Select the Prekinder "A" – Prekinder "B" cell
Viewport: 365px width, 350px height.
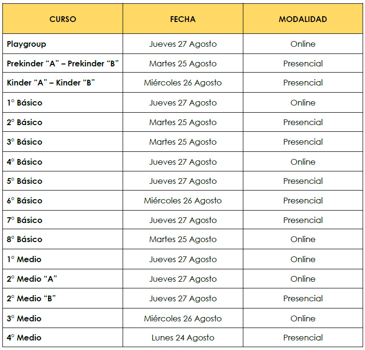click(63, 64)
